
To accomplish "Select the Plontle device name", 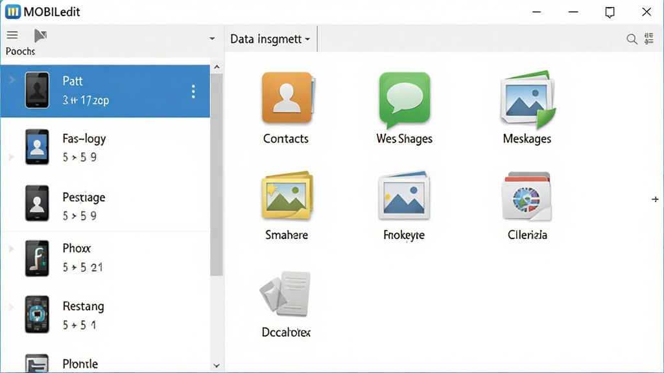I will tap(80, 364).
